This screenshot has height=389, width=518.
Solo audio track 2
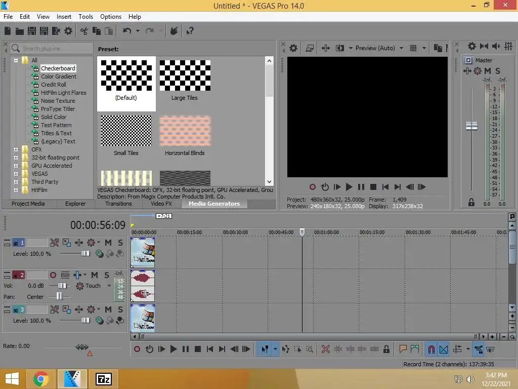coord(106,275)
